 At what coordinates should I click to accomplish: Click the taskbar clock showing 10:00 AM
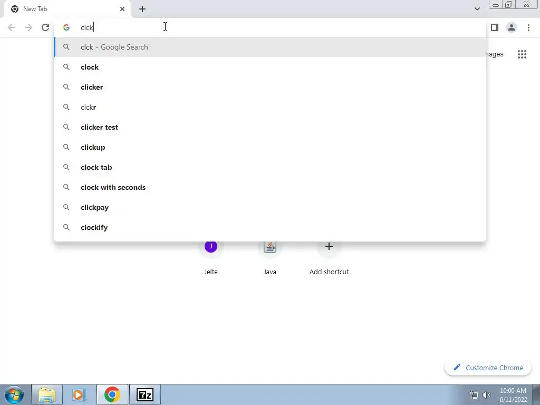(513, 395)
